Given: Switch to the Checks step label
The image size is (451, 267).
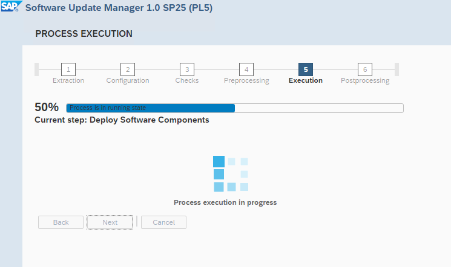Looking at the screenshot, I should (187, 80).
